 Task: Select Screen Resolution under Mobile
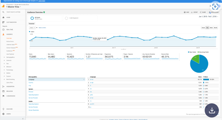point(34,110)
